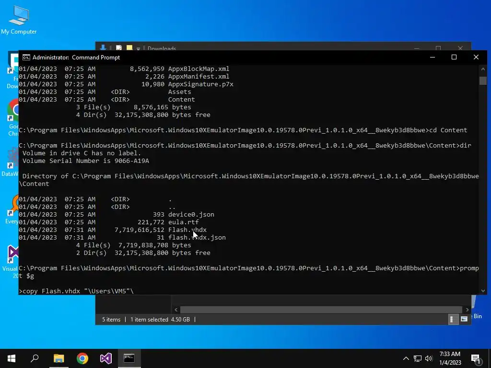
Task: Click the Explorer horizontal scrollbar right arrow
Action: tap(467, 310)
